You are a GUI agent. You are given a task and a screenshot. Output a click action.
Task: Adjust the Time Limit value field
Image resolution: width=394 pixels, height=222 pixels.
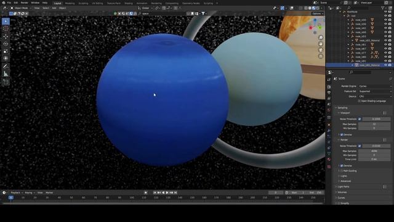tap(374, 159)
